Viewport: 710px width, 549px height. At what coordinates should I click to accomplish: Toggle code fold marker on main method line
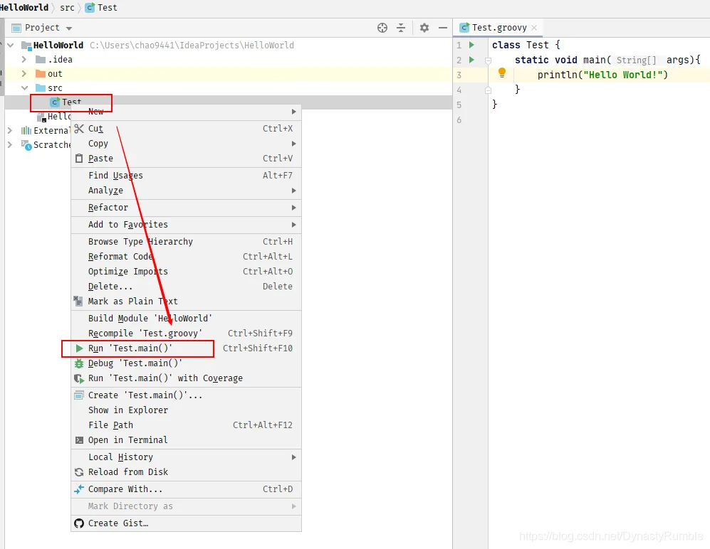[x=488, y=60]
